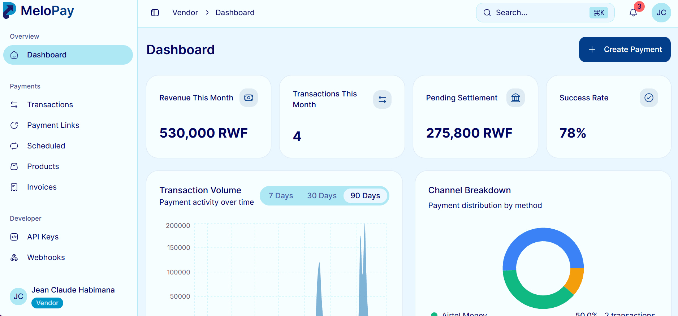
Task: Toggle the sidebar collapse icon
Action: (155, 13)
